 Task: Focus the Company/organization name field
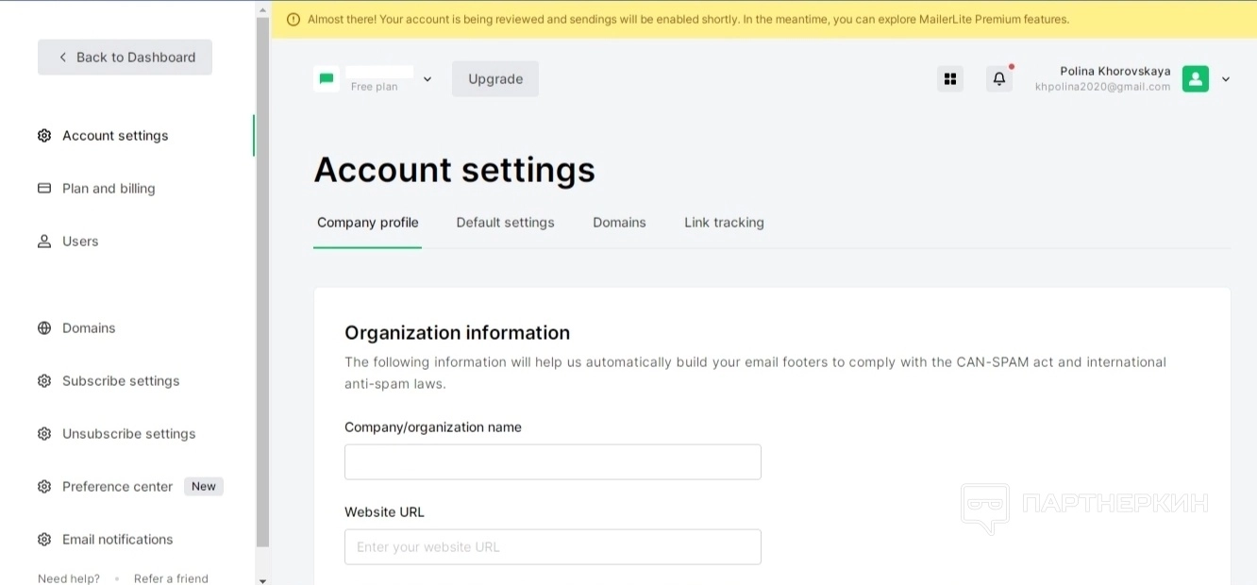[x=552, y=462]
